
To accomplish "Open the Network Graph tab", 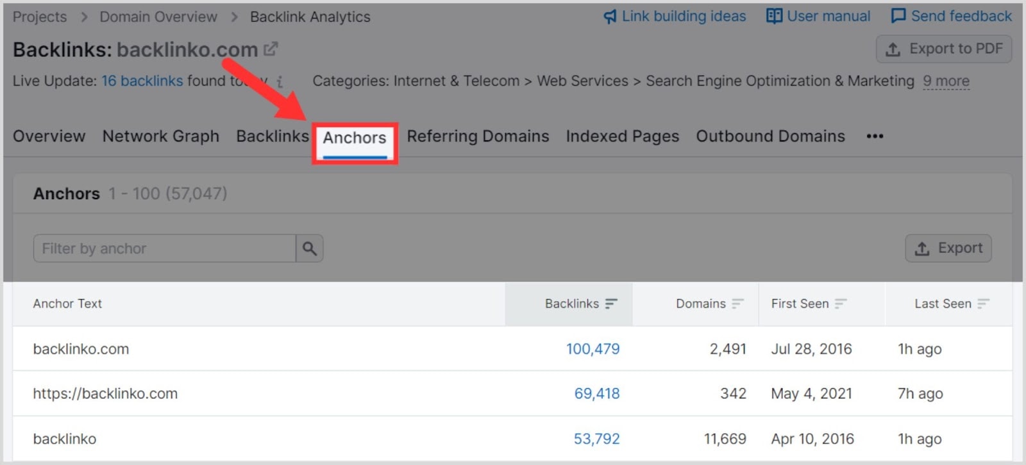I will (160, 136).
